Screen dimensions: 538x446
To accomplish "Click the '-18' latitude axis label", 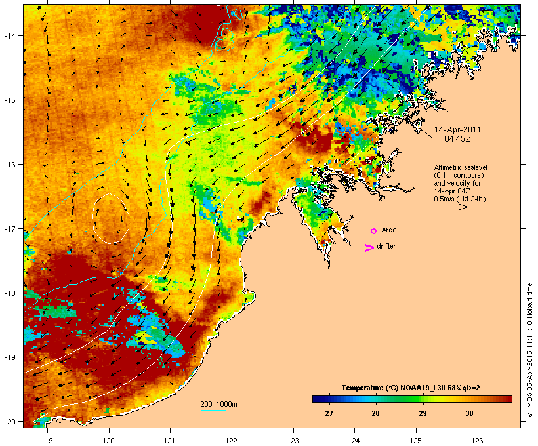I will point(9,293).
